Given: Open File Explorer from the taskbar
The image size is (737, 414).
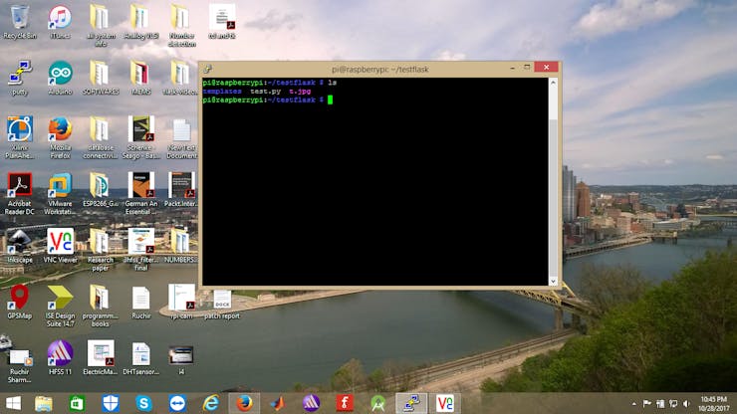Looking at the screenshot, I should click(44, 403).
